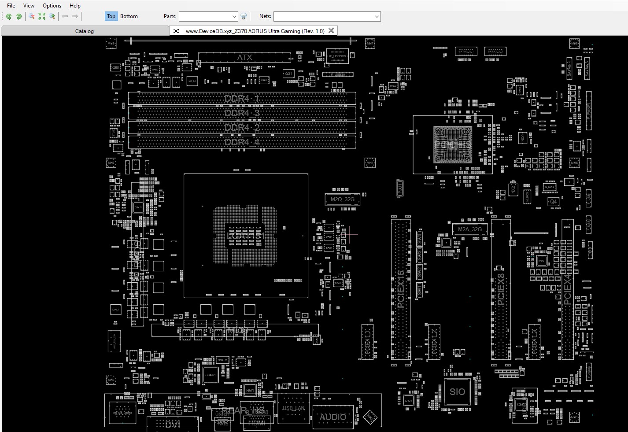
Task: Switch to the Bottom board side
Action: click(x=129, y=16)
